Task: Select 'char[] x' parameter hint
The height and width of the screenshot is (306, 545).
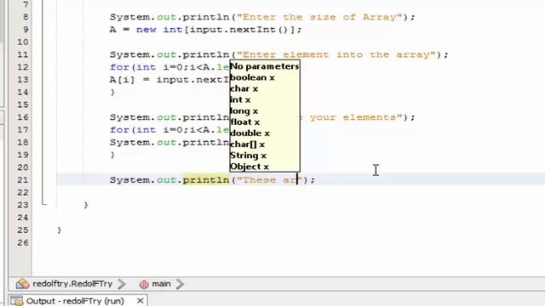Action: pyautogui.click(x=248, y=144)
